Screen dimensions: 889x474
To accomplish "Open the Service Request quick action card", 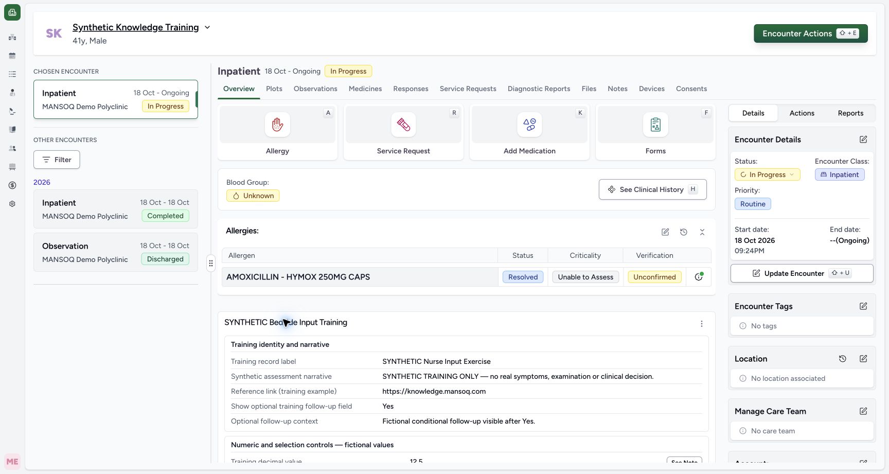I will tap(403, 132).
